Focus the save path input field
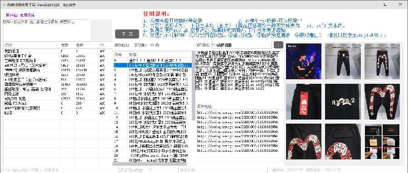Screen dimensions: 408x173 click(x=242, y=45)
